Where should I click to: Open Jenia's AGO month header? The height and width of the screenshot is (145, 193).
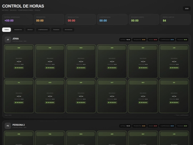[x=50, y=83]
